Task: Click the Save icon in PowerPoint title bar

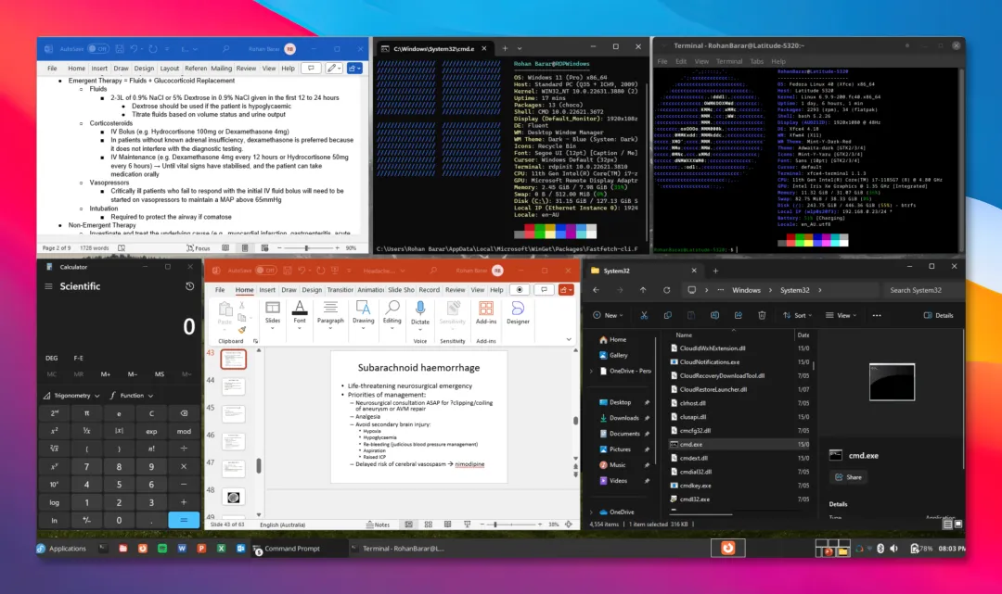Action: [288, 271]
